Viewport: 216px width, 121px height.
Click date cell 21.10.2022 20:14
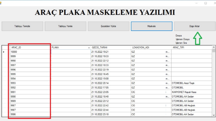[x=111, y=83]
